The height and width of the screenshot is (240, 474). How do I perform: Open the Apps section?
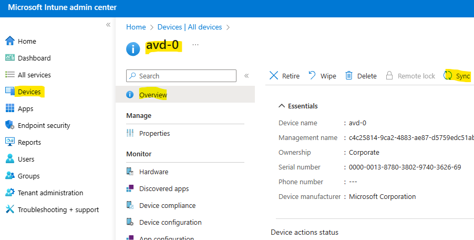point(25,108)
